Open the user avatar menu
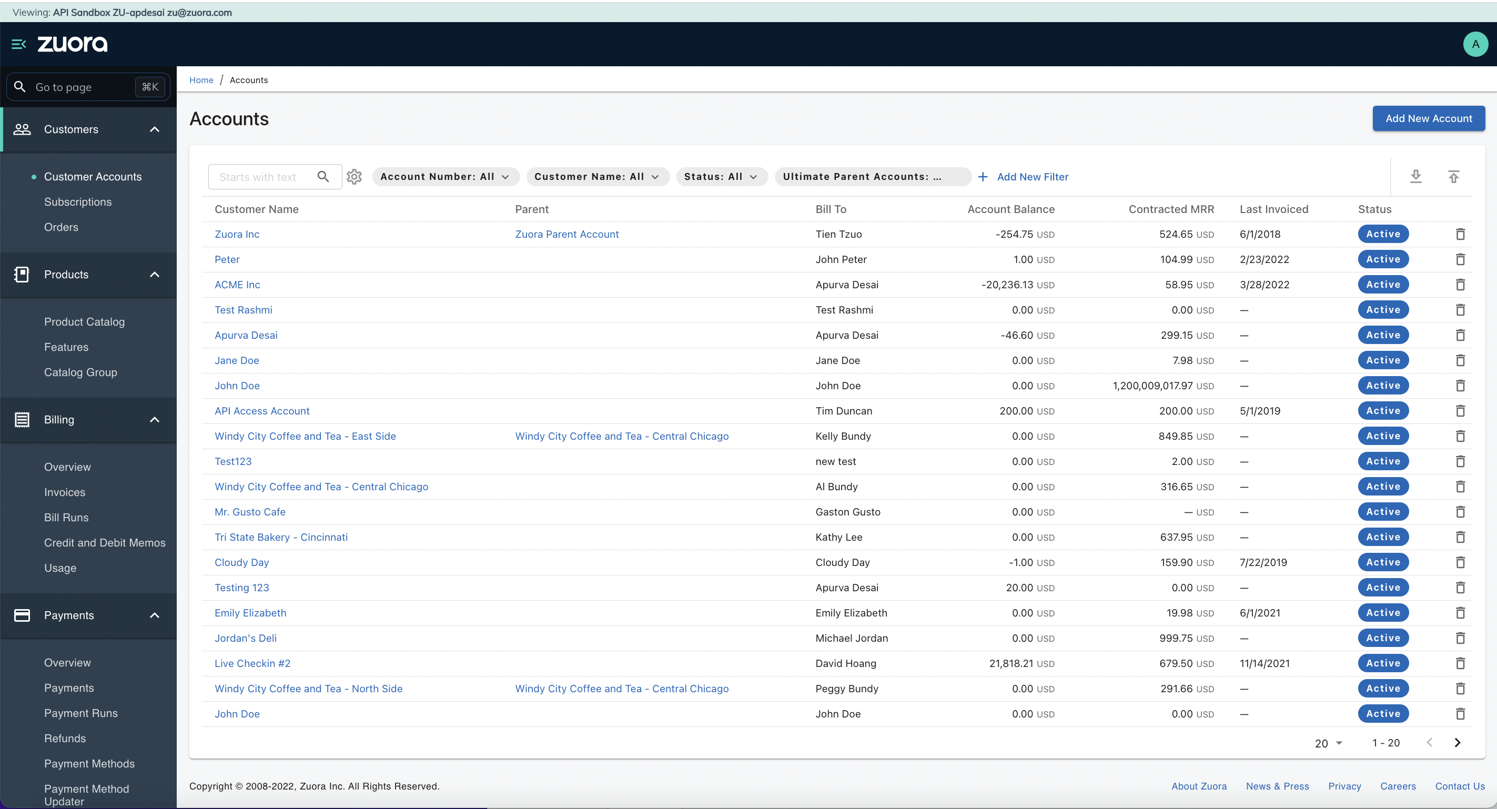Screen dimensions: 1497x809 [1475, 44]
